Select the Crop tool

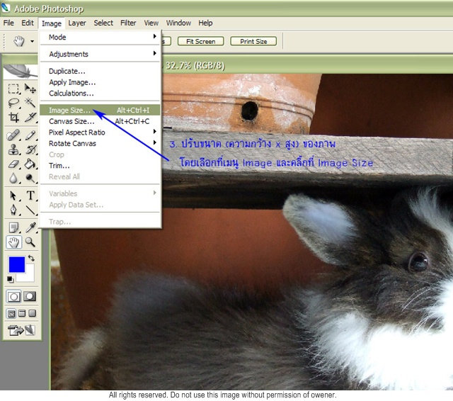click(13, 117)
